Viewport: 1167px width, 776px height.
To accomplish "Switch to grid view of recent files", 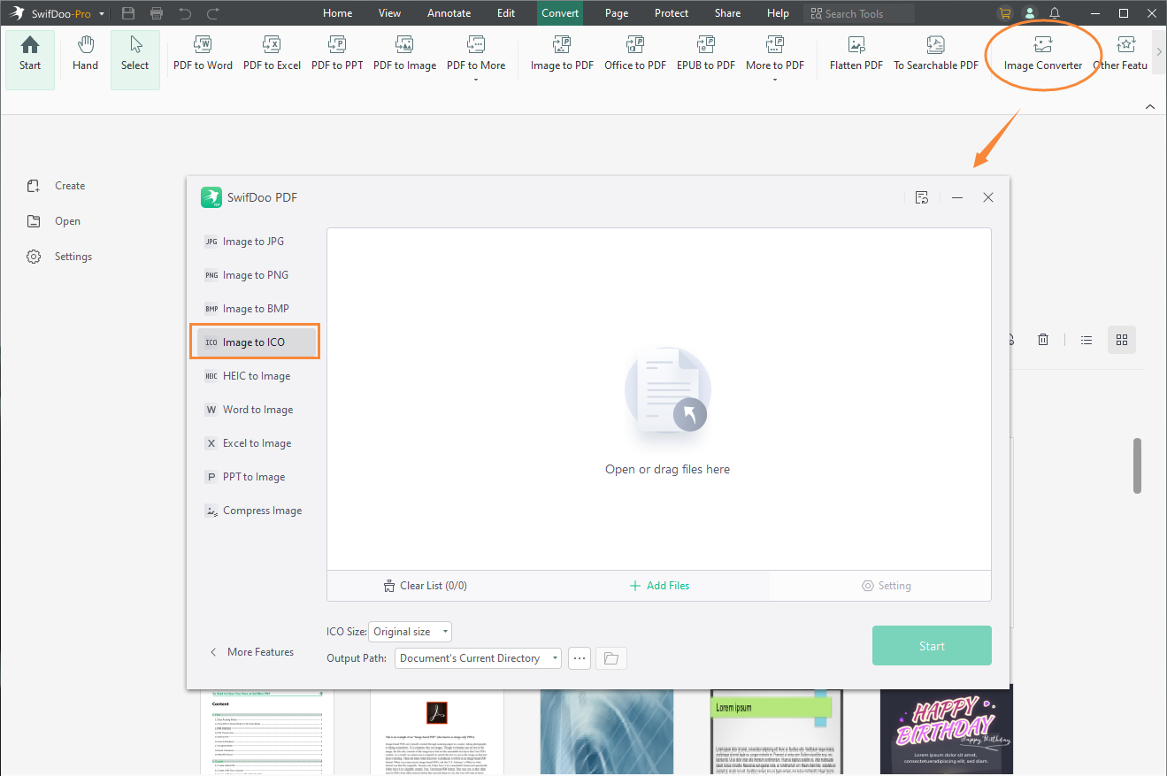I will (x=1122, y=340).
